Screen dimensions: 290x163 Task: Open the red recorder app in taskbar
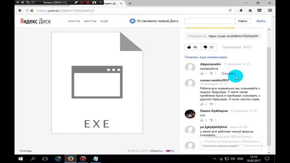pos(83,159)
